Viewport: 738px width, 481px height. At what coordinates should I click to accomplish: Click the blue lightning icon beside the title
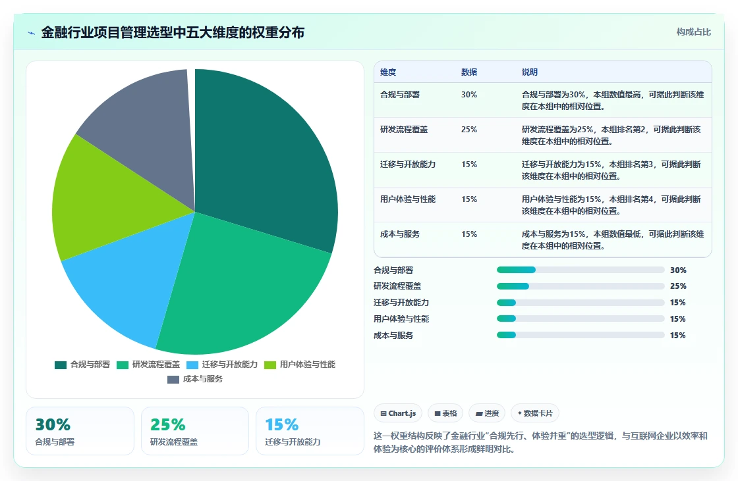click(32, 33)
